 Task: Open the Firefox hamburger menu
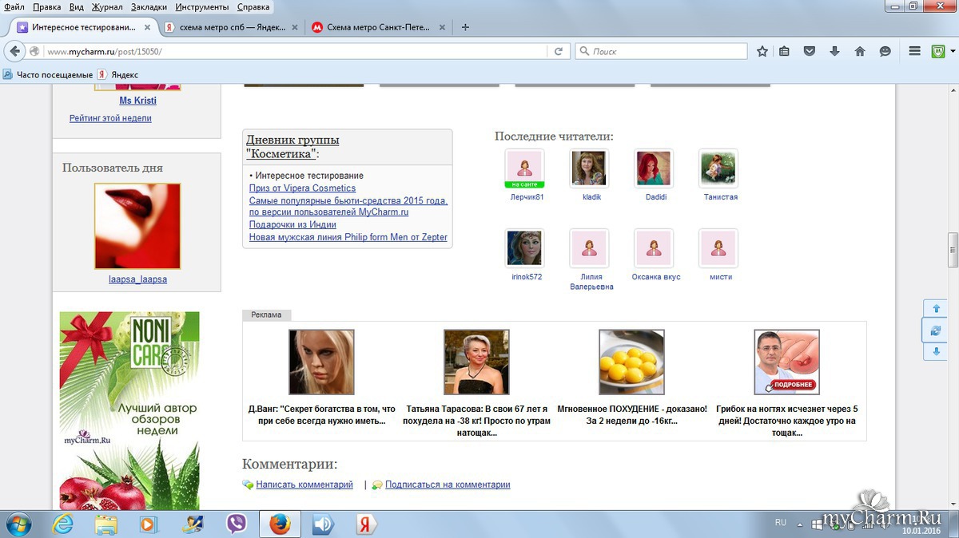[x=915, y=51]
